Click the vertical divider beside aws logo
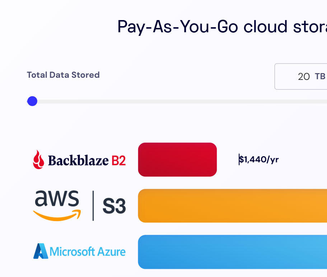 (x=93, y=206)
